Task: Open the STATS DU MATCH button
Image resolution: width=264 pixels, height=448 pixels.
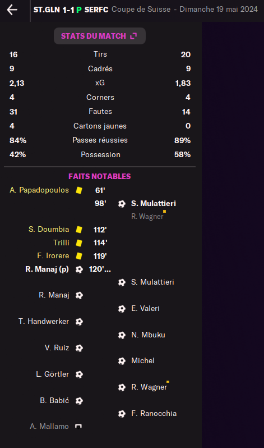Action: (100, 36)
